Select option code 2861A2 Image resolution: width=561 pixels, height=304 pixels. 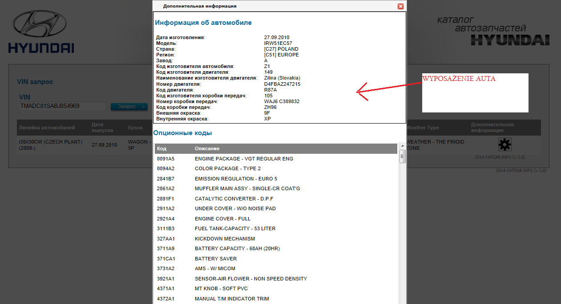click(x=165, y=188)
